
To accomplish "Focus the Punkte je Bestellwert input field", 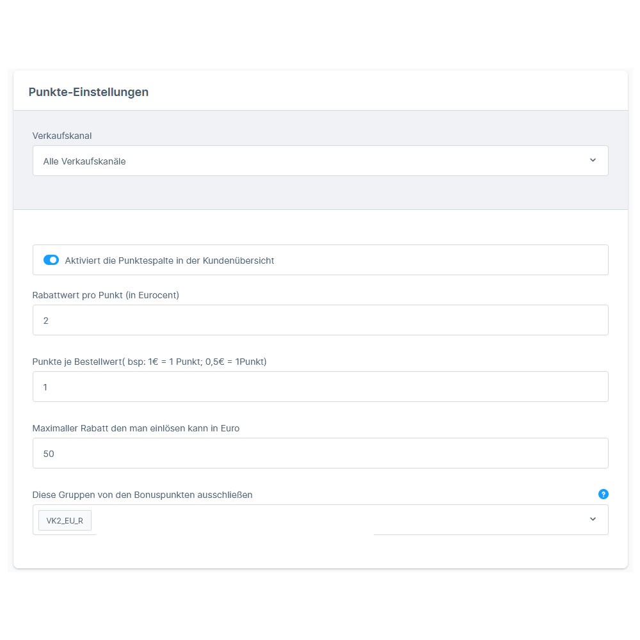I will click(320, 387).
